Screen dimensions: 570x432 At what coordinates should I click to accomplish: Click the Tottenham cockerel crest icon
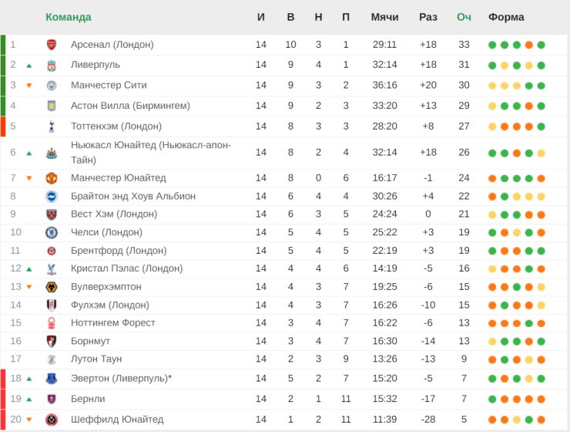[52, 127]
